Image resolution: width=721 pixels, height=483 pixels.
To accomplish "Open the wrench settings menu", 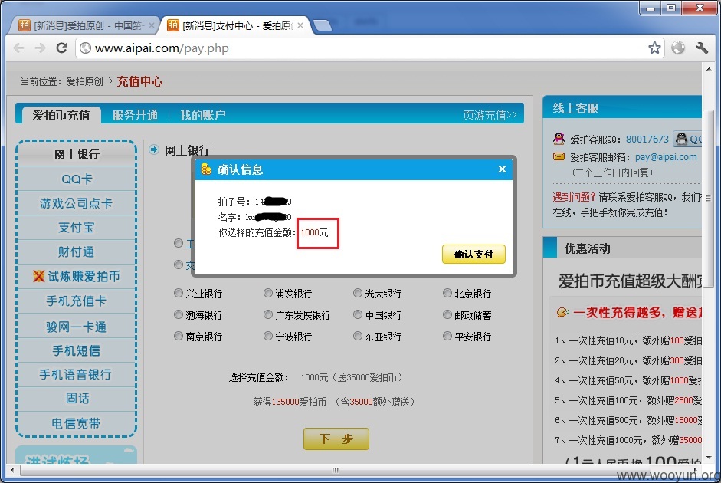I will pos(702,48).
